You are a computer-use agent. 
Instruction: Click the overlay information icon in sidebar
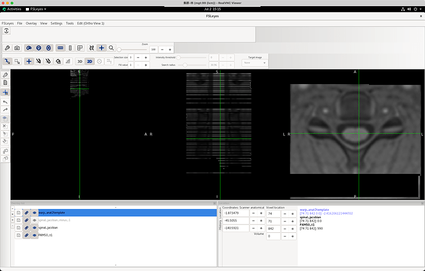point(5,83)
